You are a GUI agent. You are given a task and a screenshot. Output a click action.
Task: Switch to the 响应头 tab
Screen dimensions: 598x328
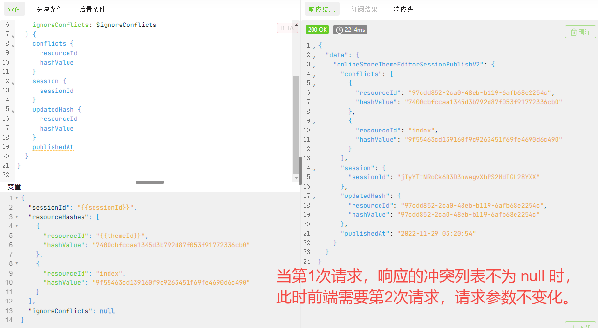403,9
